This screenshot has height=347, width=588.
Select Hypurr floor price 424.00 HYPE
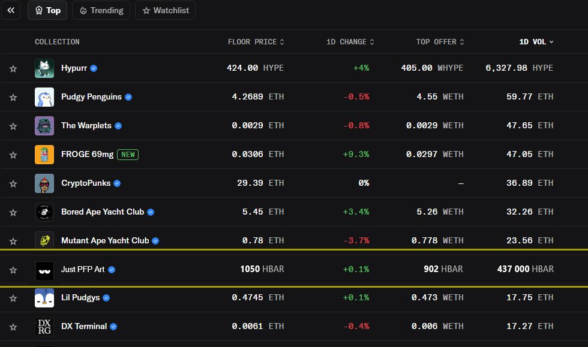point(256,68)
